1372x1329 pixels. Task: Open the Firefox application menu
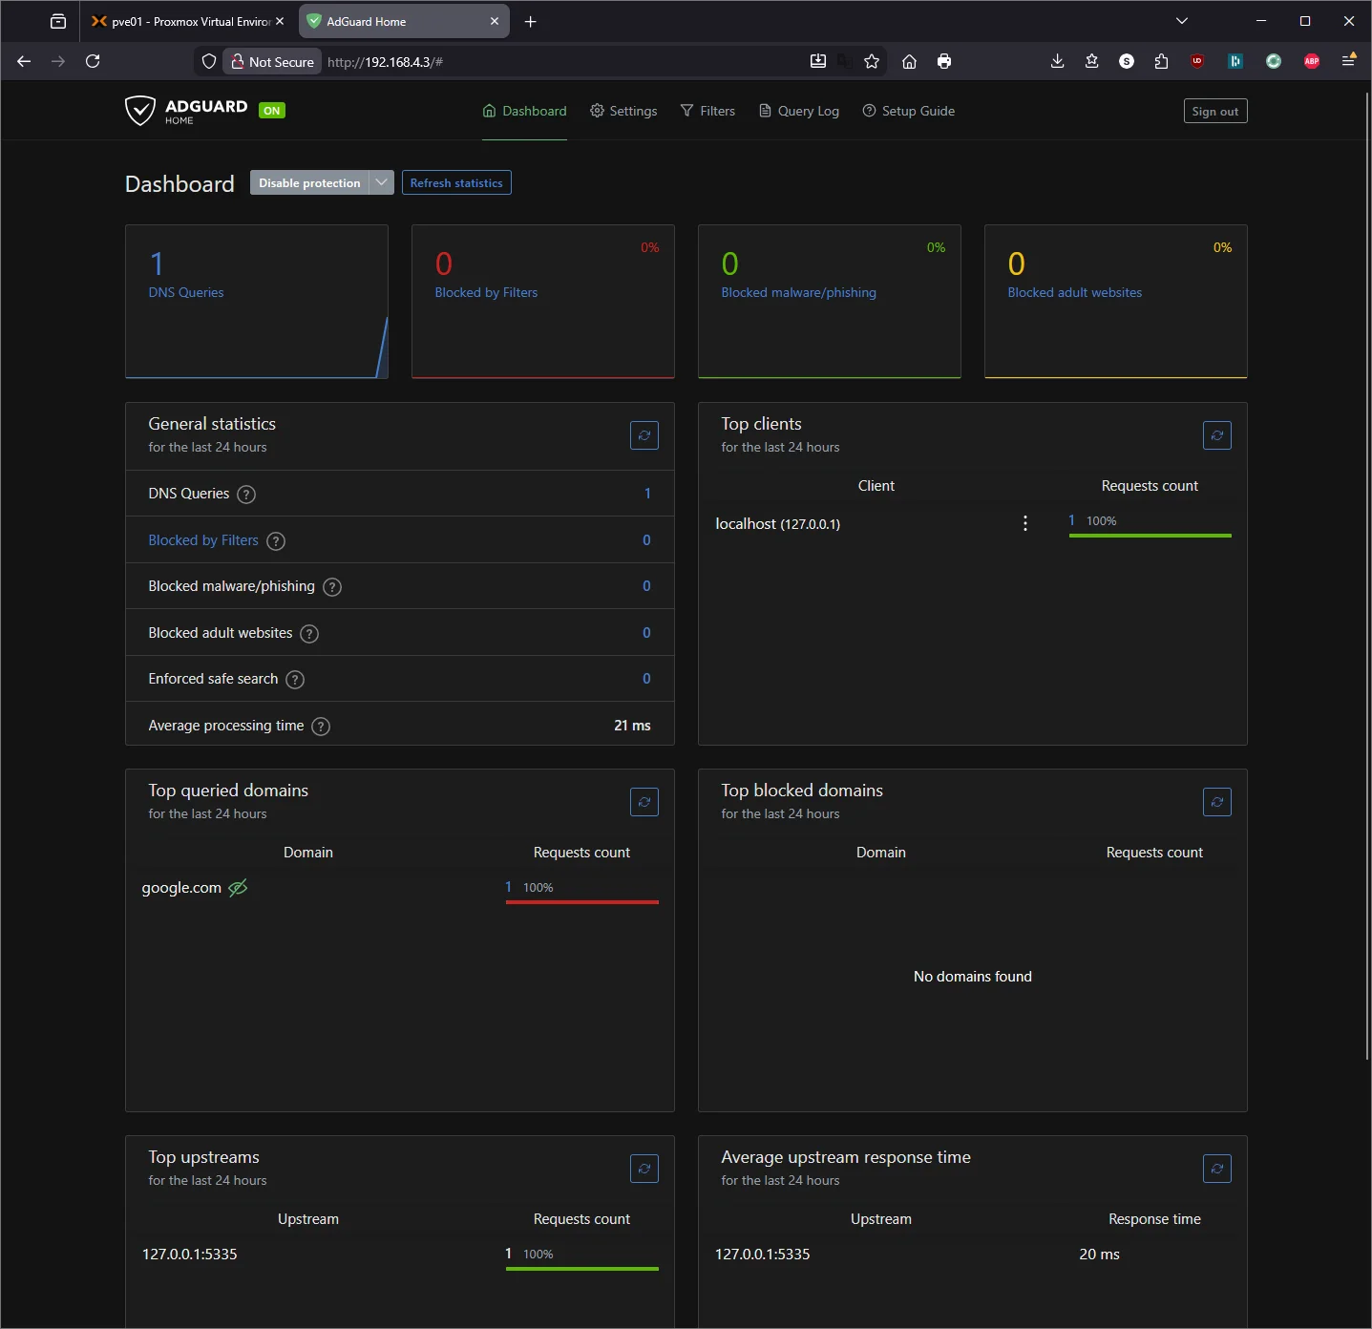coord(1349,61)
